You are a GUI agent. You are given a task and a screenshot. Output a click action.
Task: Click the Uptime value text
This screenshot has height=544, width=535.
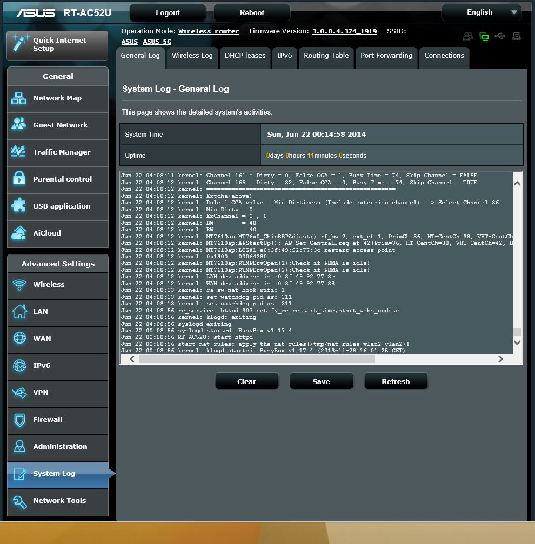point(317,156)
